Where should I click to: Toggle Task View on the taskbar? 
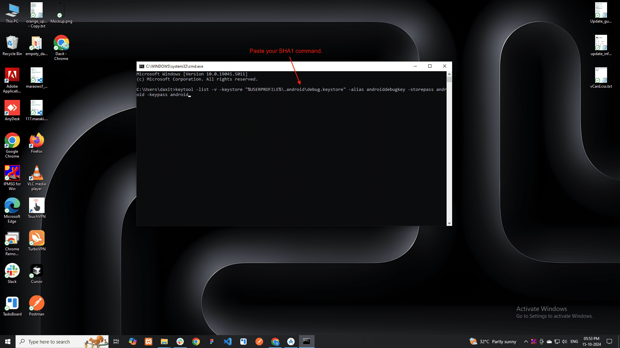click(x=116, y=341)
